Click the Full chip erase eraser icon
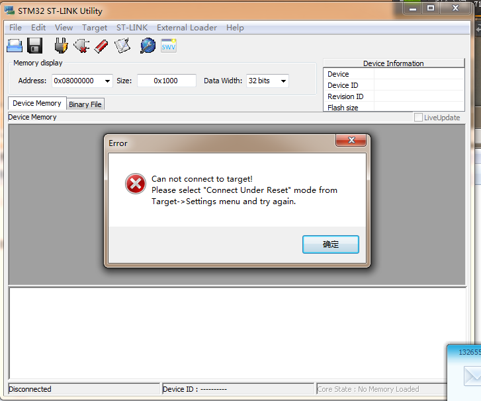 pyautogui.click(x=101, y=46)
